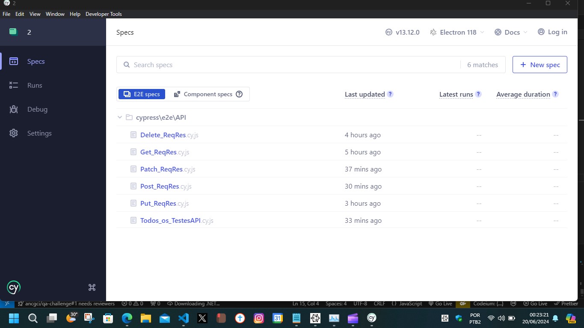
Task: Click the Cypress logo at sidebar bottom
Action: 14,287
